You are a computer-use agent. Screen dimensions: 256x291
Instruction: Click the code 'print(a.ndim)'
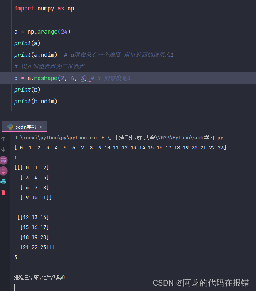click(35, 55)
